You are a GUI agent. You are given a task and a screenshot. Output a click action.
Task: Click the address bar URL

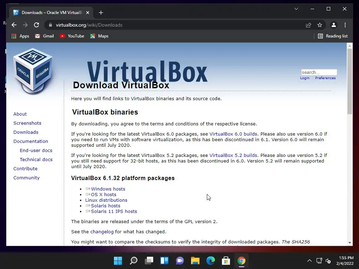pos(89,25)
